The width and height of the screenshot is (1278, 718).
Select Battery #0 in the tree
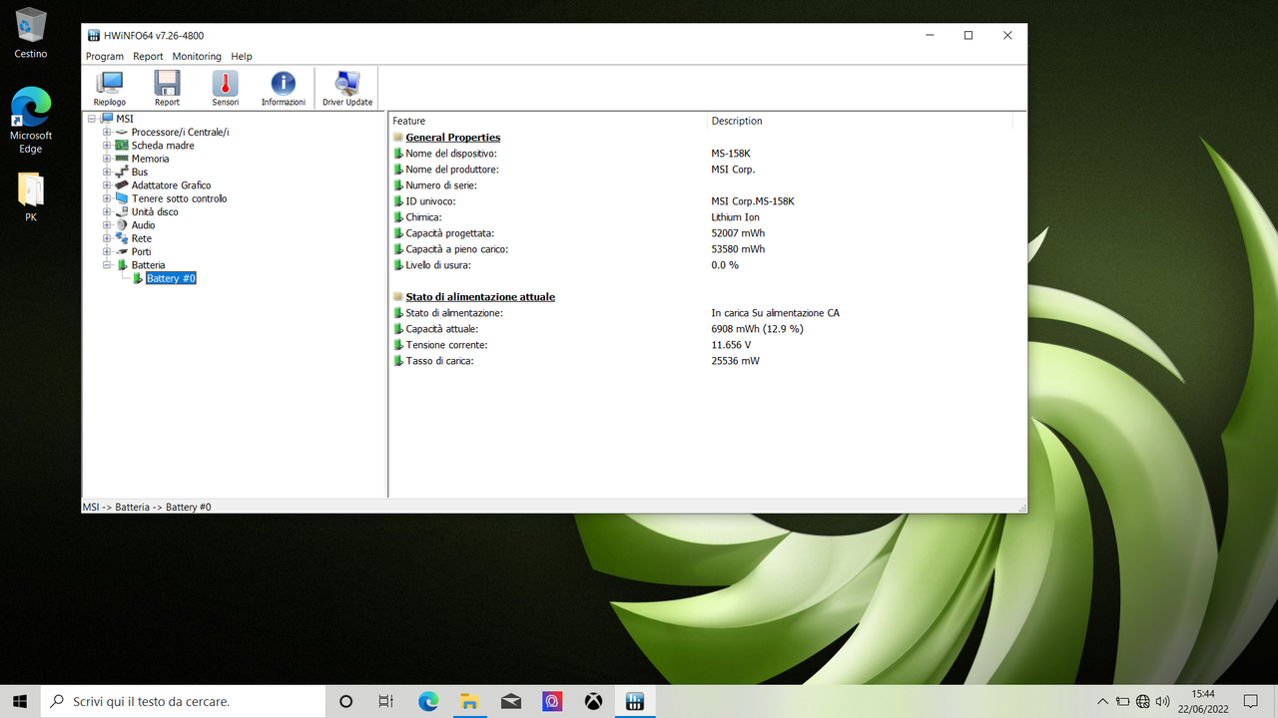[x=171, y=278]
